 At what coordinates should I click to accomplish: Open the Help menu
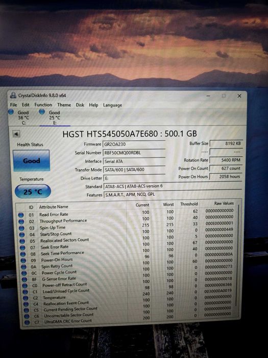point(93,105)
